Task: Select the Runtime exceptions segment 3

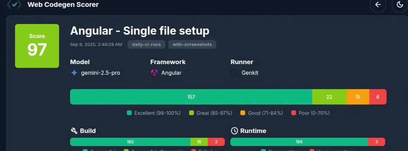Action: coord(376,142)
